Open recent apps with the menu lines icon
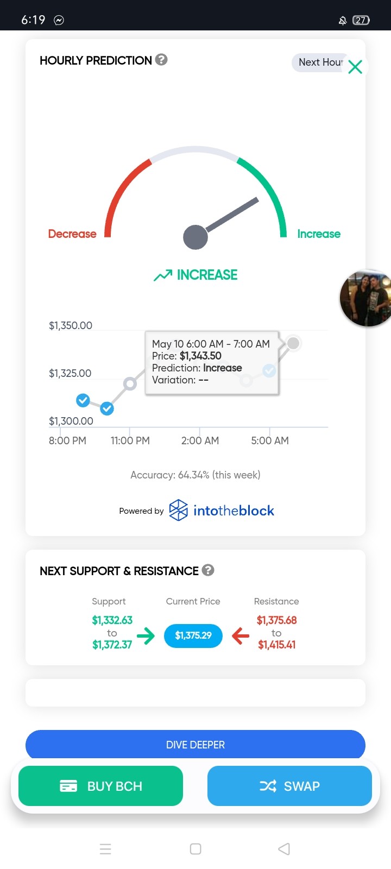This screenshot has width=391, height=869. (105, 849)
